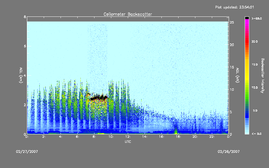Image resolution: width=269 pixels, height=168 pixels.
Task: Click the 4 km tick label
Action: tap(25, 75)
